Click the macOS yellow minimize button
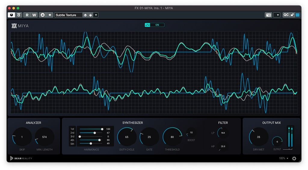Image resolution: width=308 pixels, height=170 pixels. click(x=14, y=8)
